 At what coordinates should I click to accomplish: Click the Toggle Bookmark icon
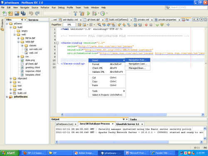pyautogui.click(x=129, y=25)
